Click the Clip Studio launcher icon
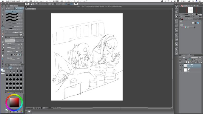203x114 pixels. [x=27, y=4]
